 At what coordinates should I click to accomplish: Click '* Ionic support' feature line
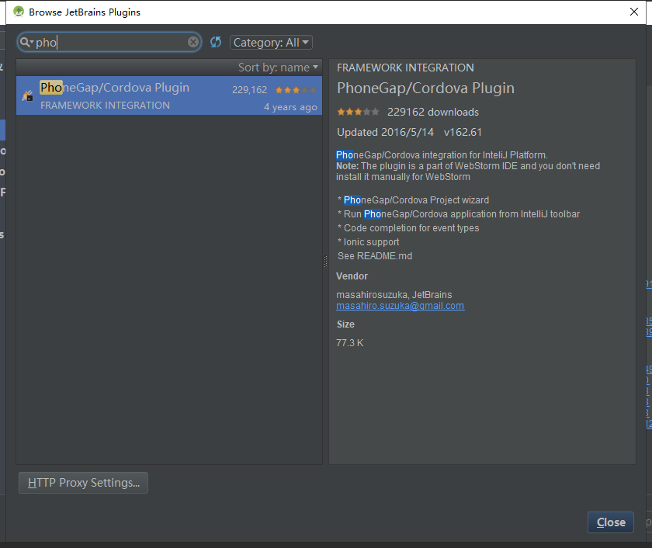pyautogui.click(x=368, y=242)
